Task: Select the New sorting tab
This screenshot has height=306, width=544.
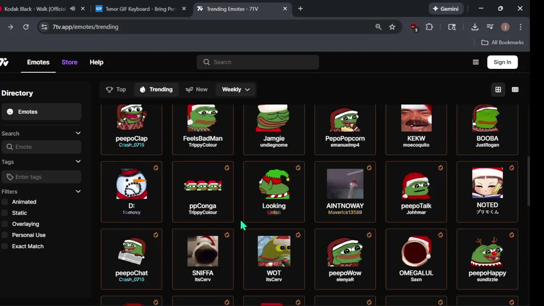Action: pos(197,89)
